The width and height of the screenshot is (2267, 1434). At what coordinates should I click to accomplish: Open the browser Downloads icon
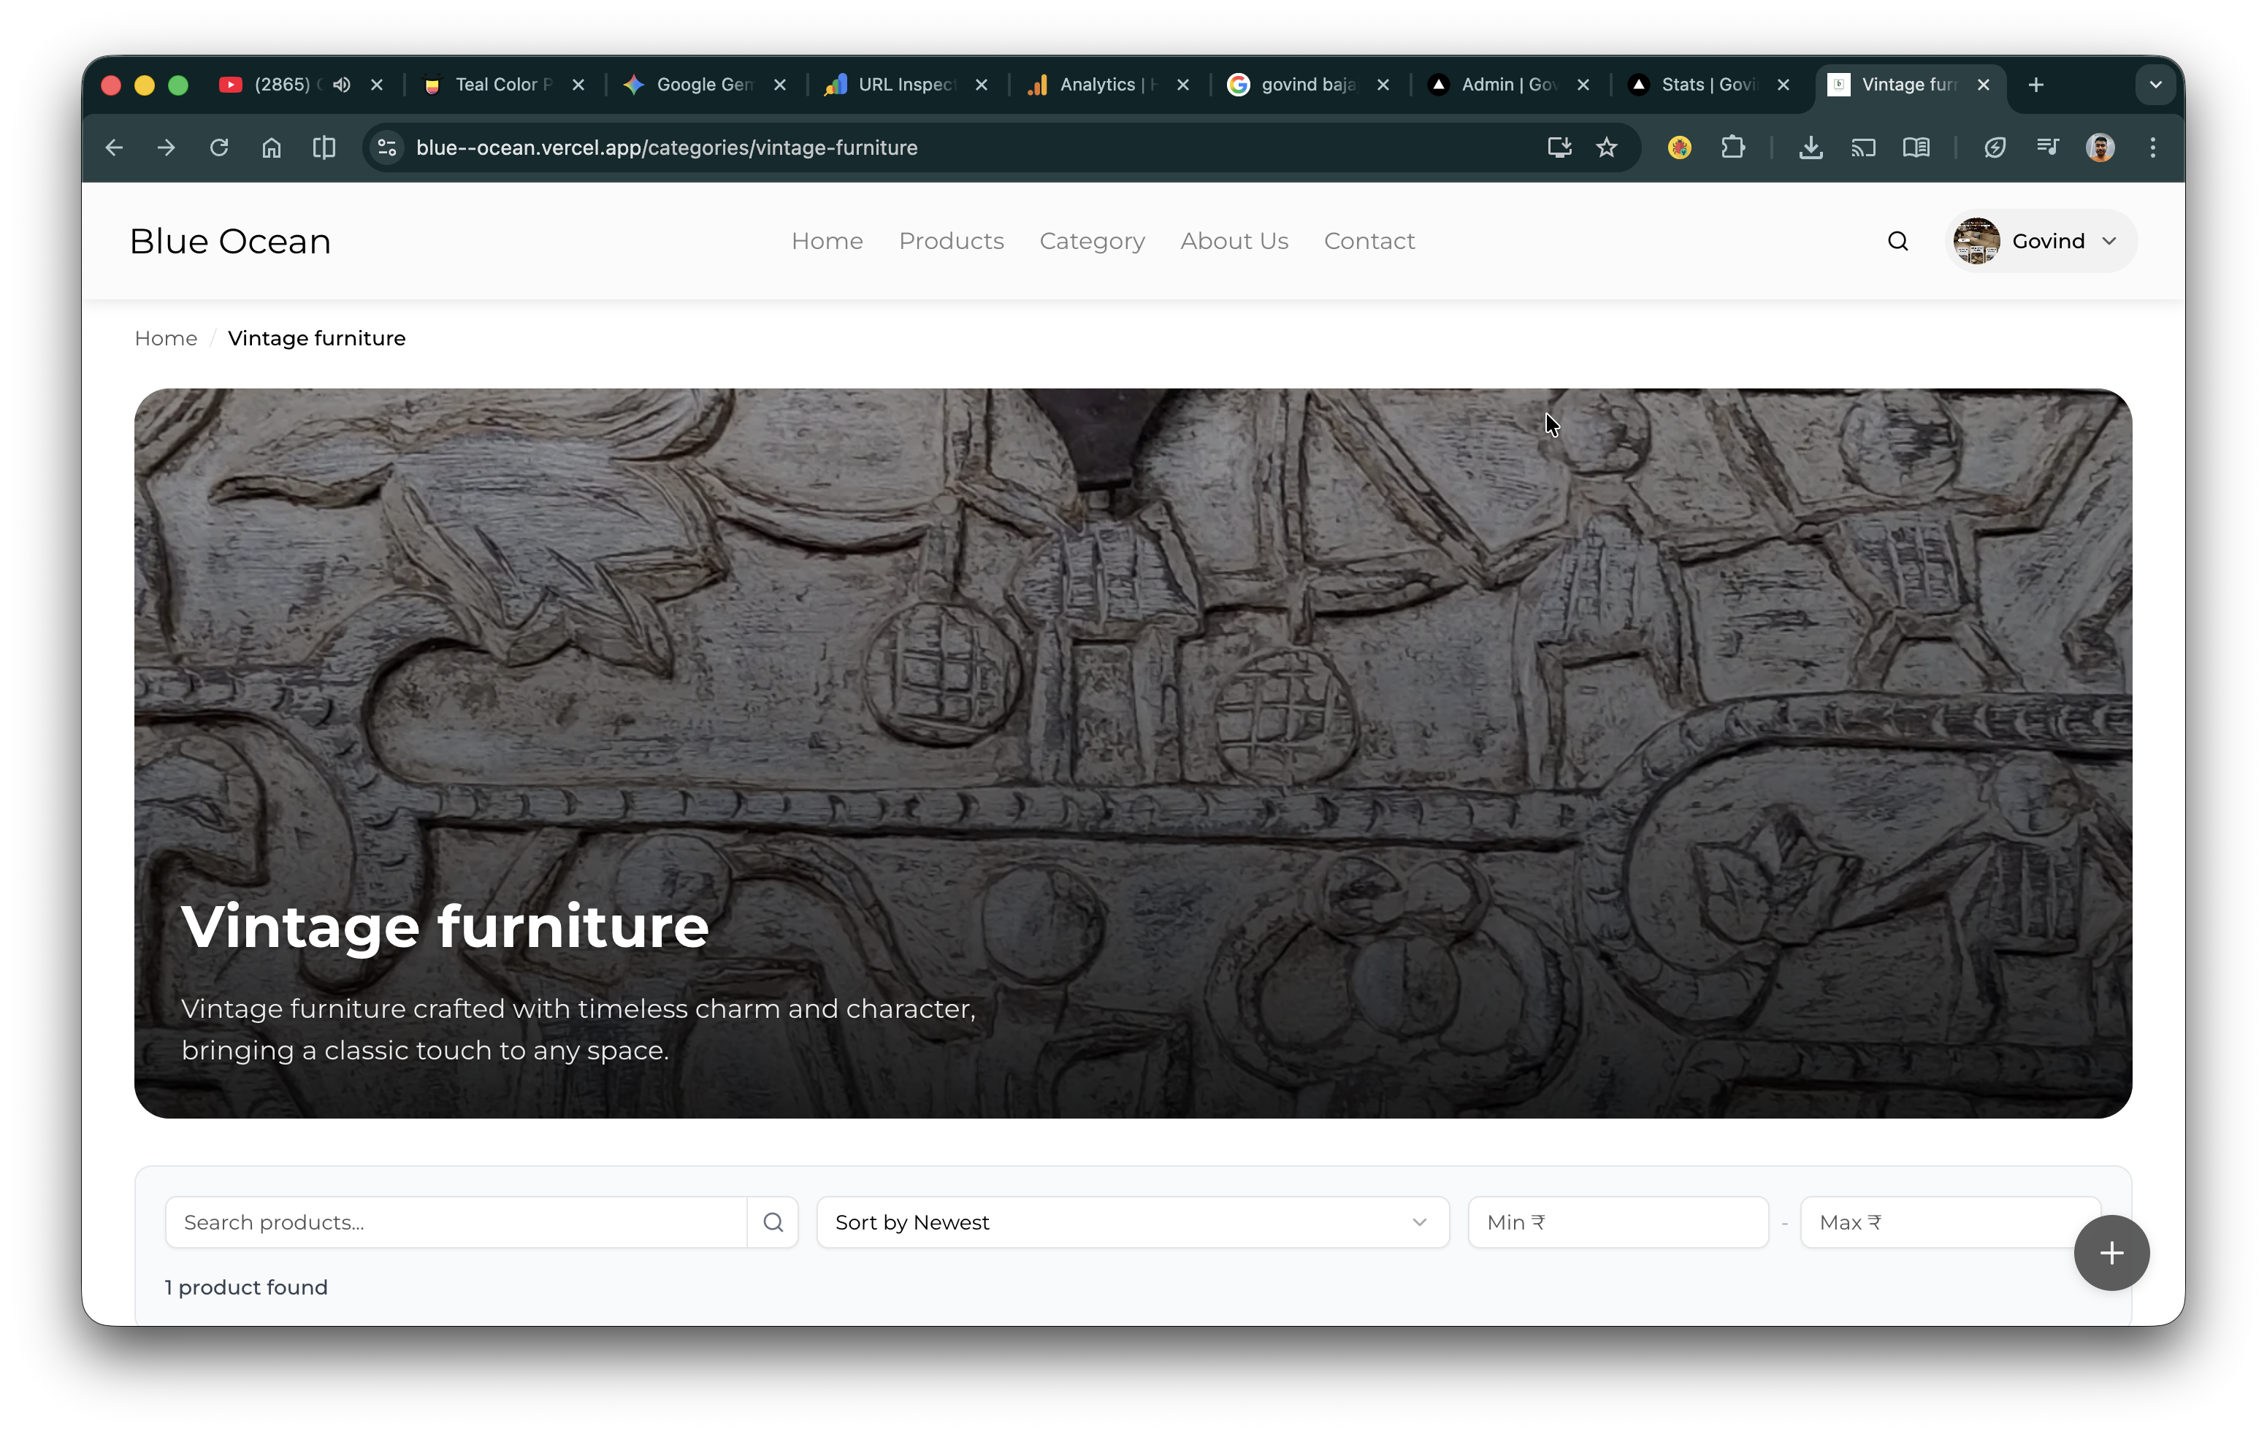click(x=1811, y=147)
